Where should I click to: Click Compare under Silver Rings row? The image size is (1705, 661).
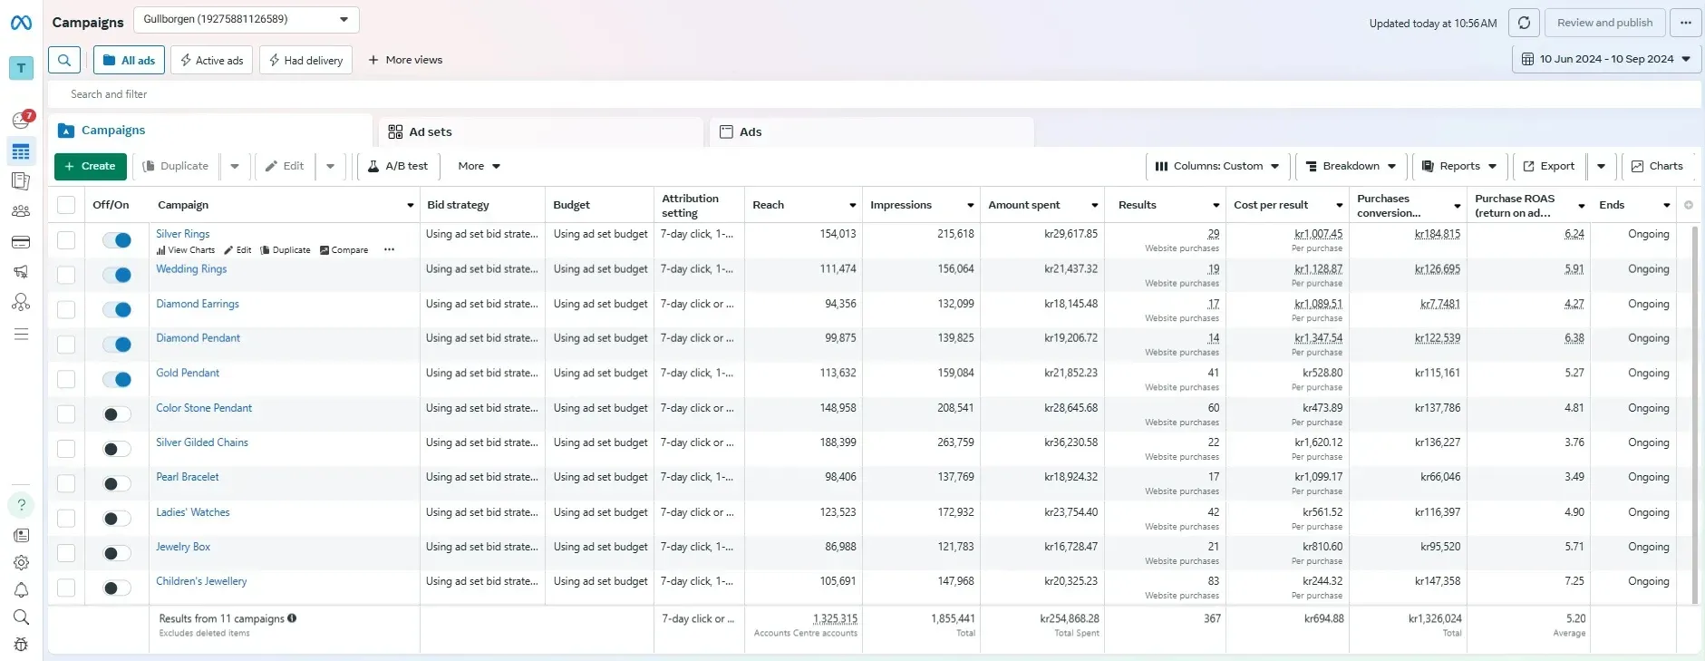coord(344,250)
